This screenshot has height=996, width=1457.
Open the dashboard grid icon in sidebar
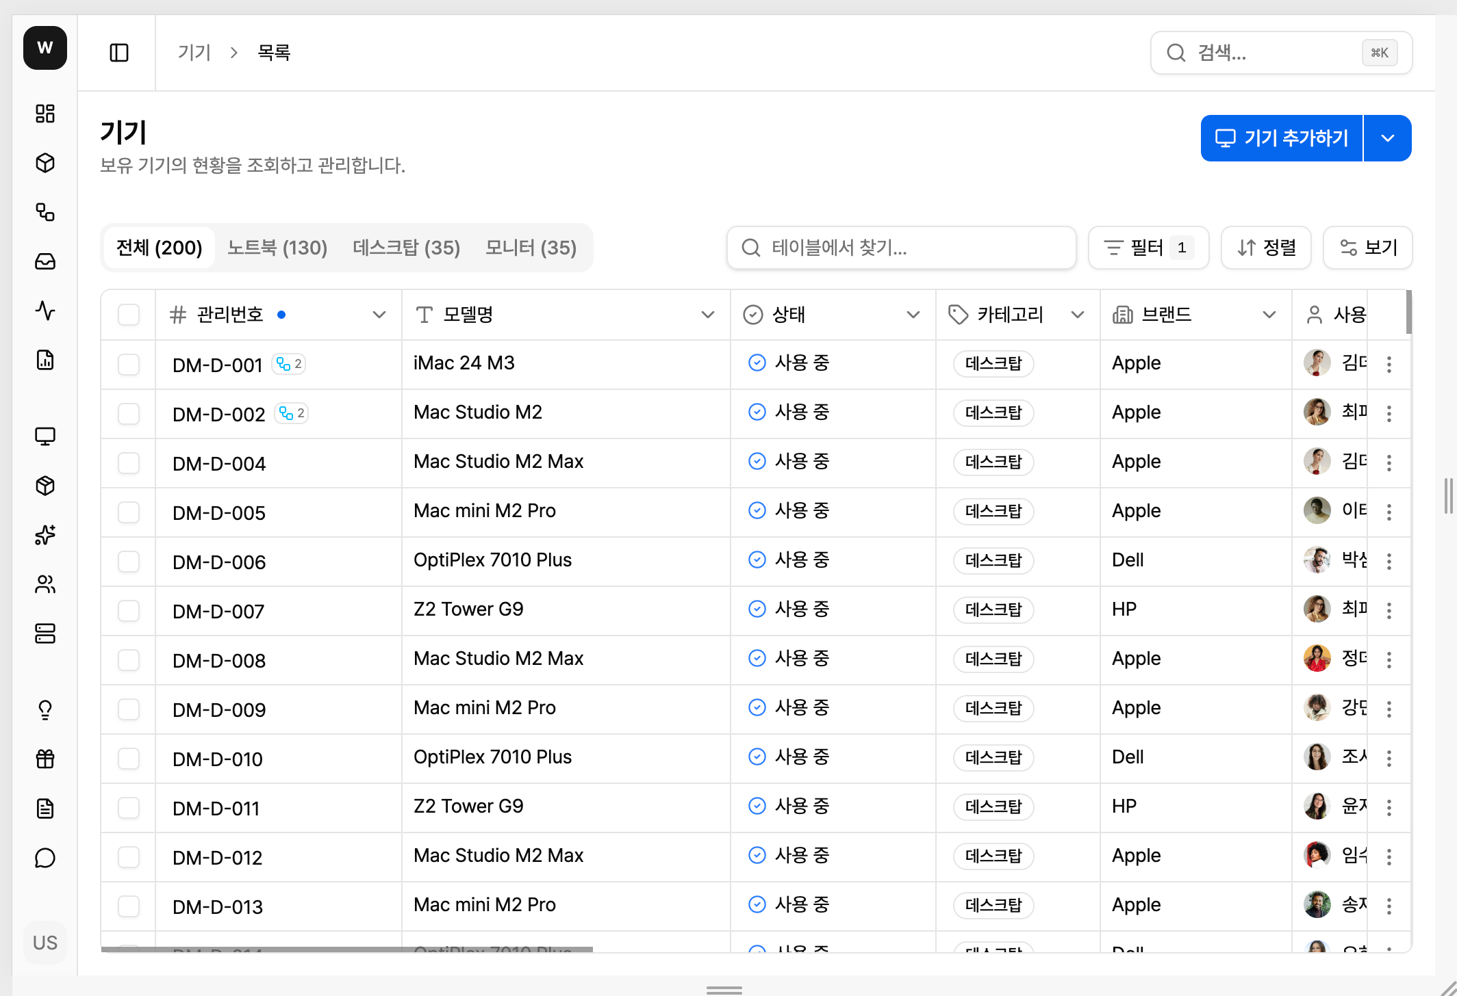45,114
